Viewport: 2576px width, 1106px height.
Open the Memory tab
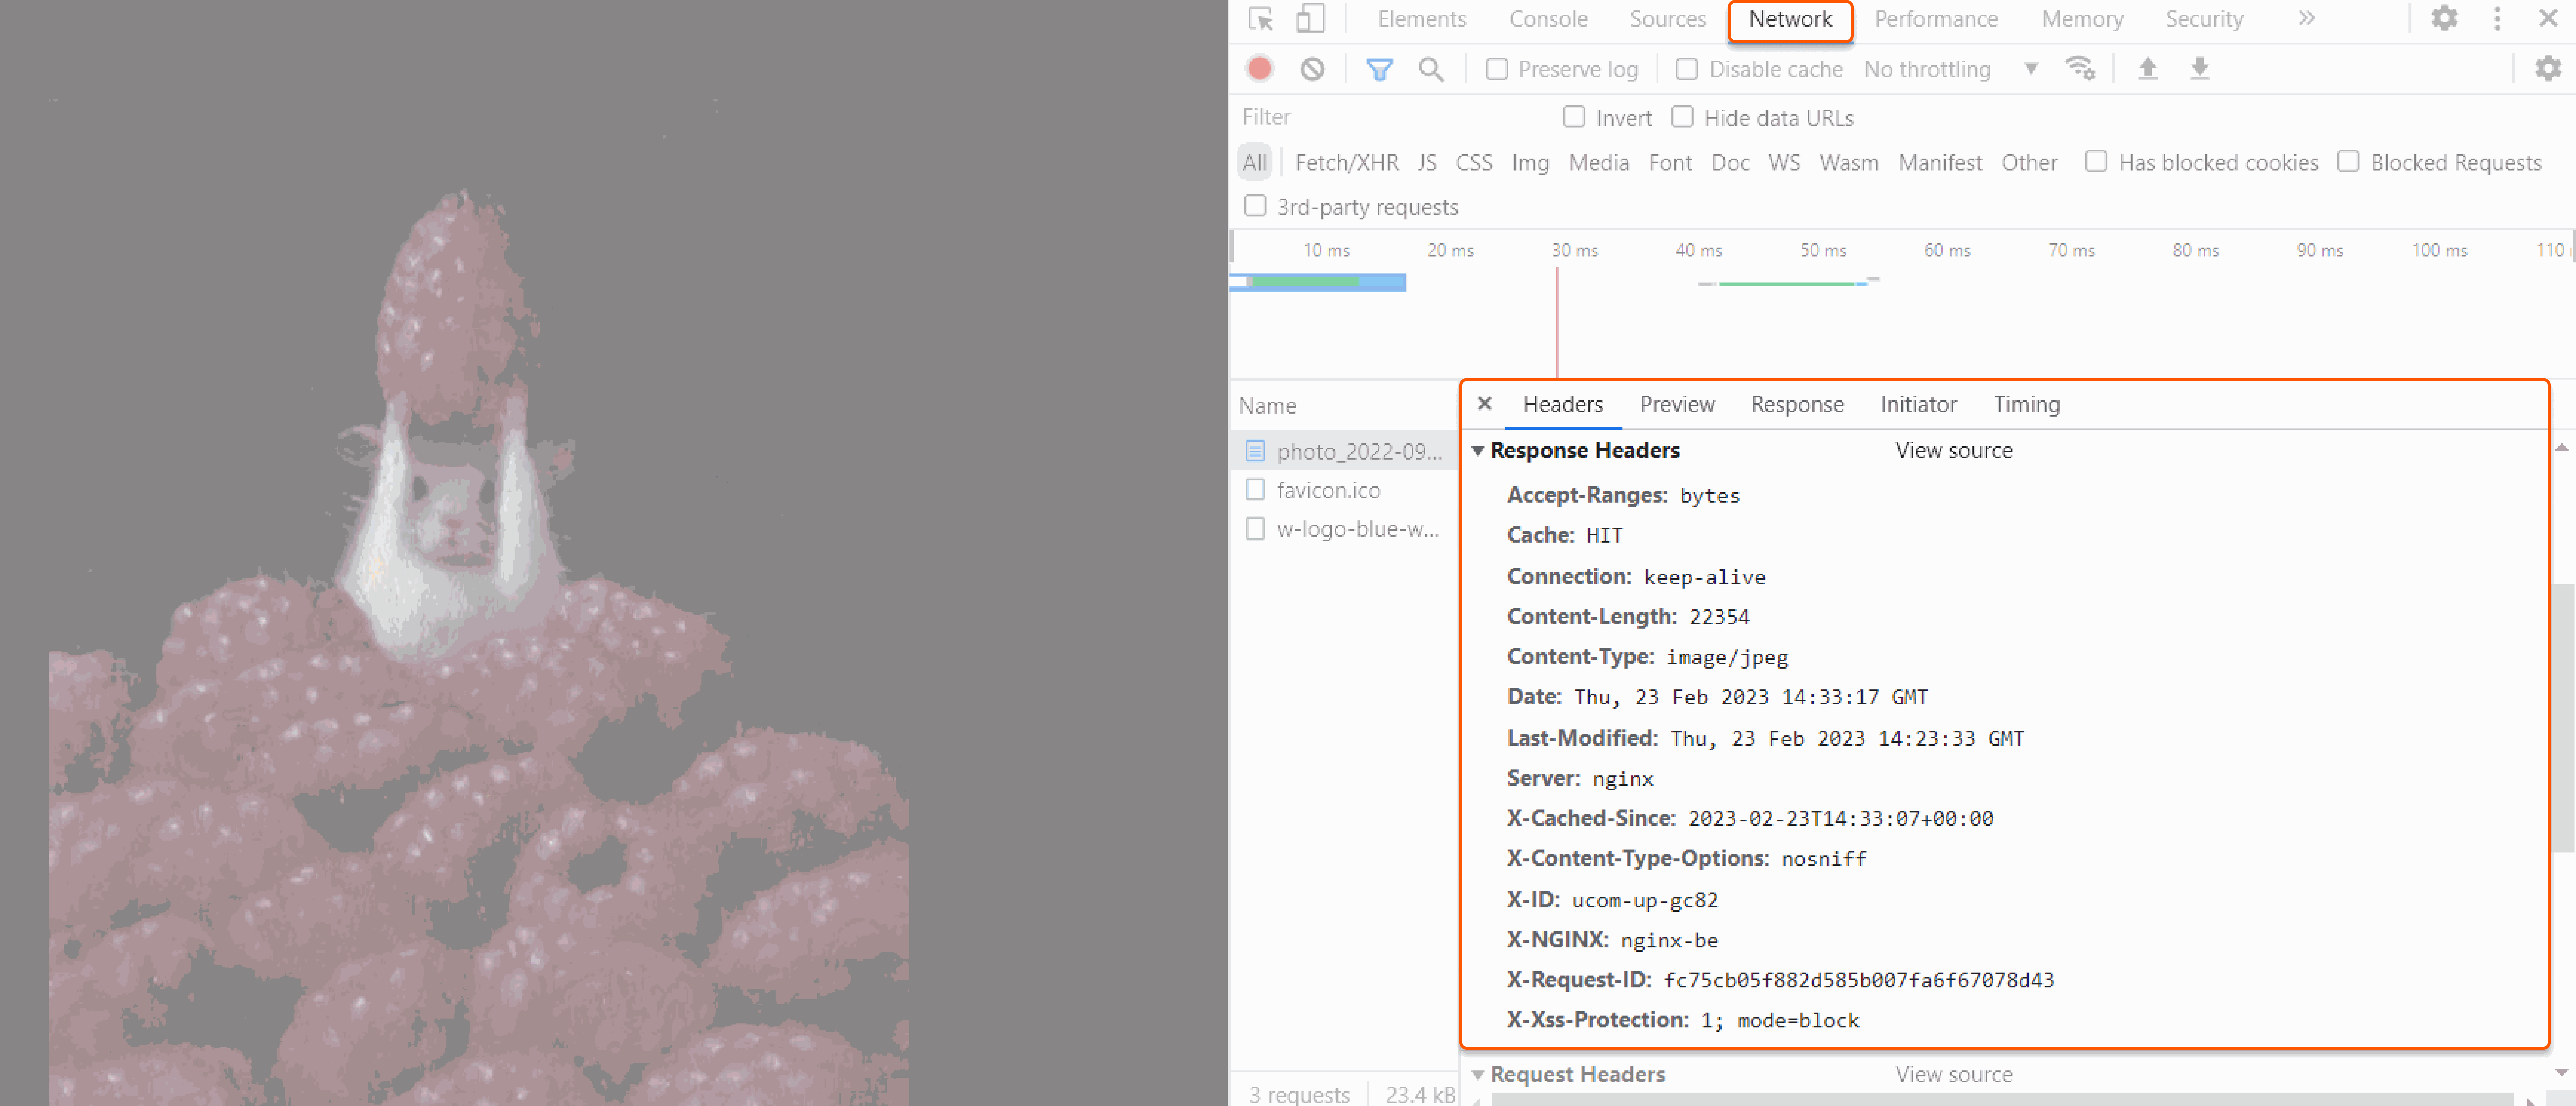(x=2082, y=19)
